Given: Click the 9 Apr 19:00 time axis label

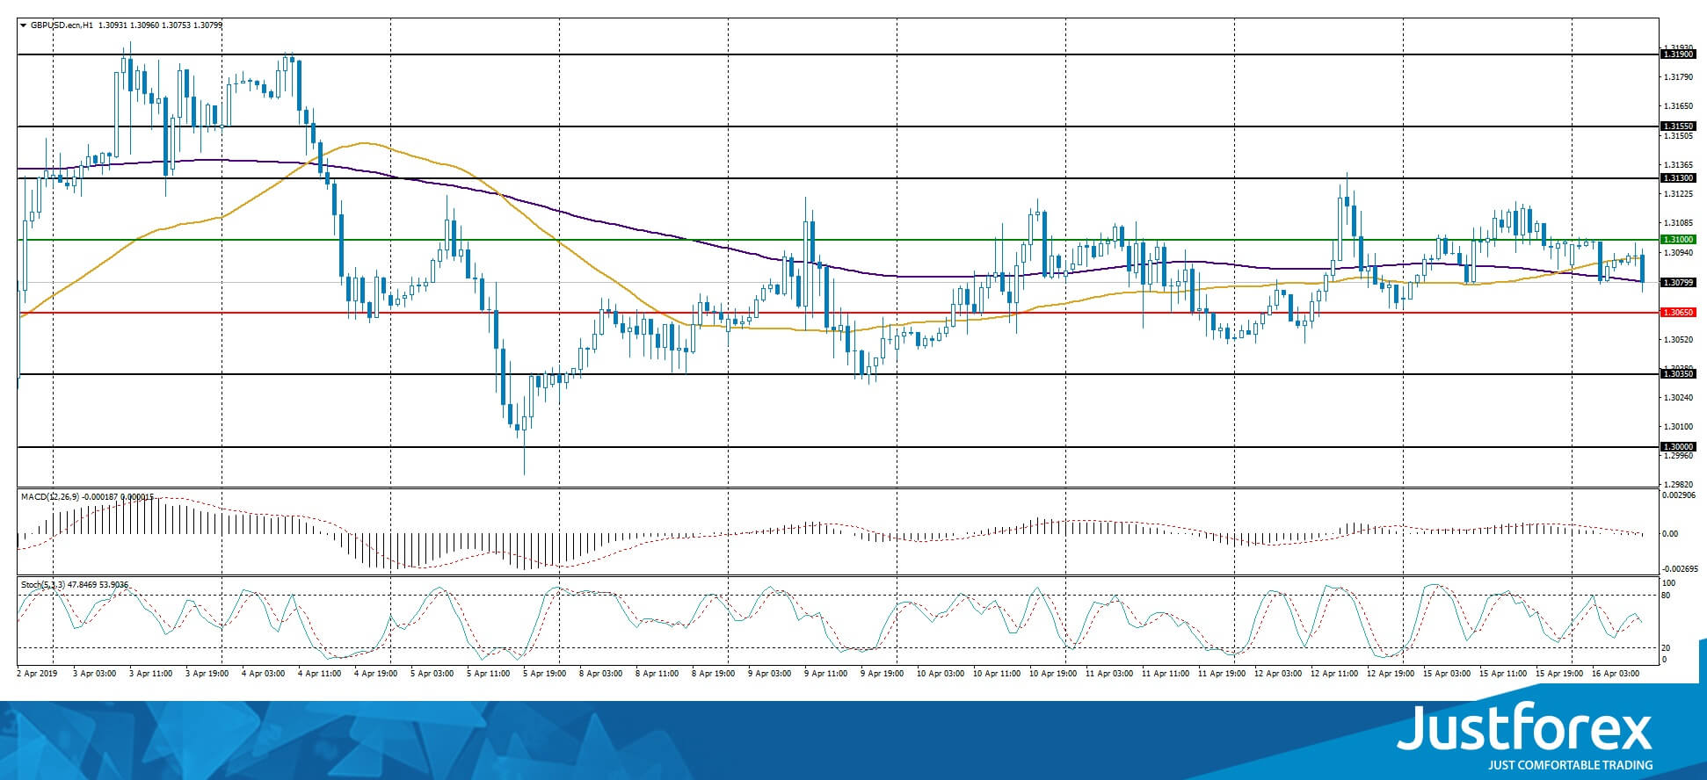Looking at the screenshot, I should [x=883, y=674].
